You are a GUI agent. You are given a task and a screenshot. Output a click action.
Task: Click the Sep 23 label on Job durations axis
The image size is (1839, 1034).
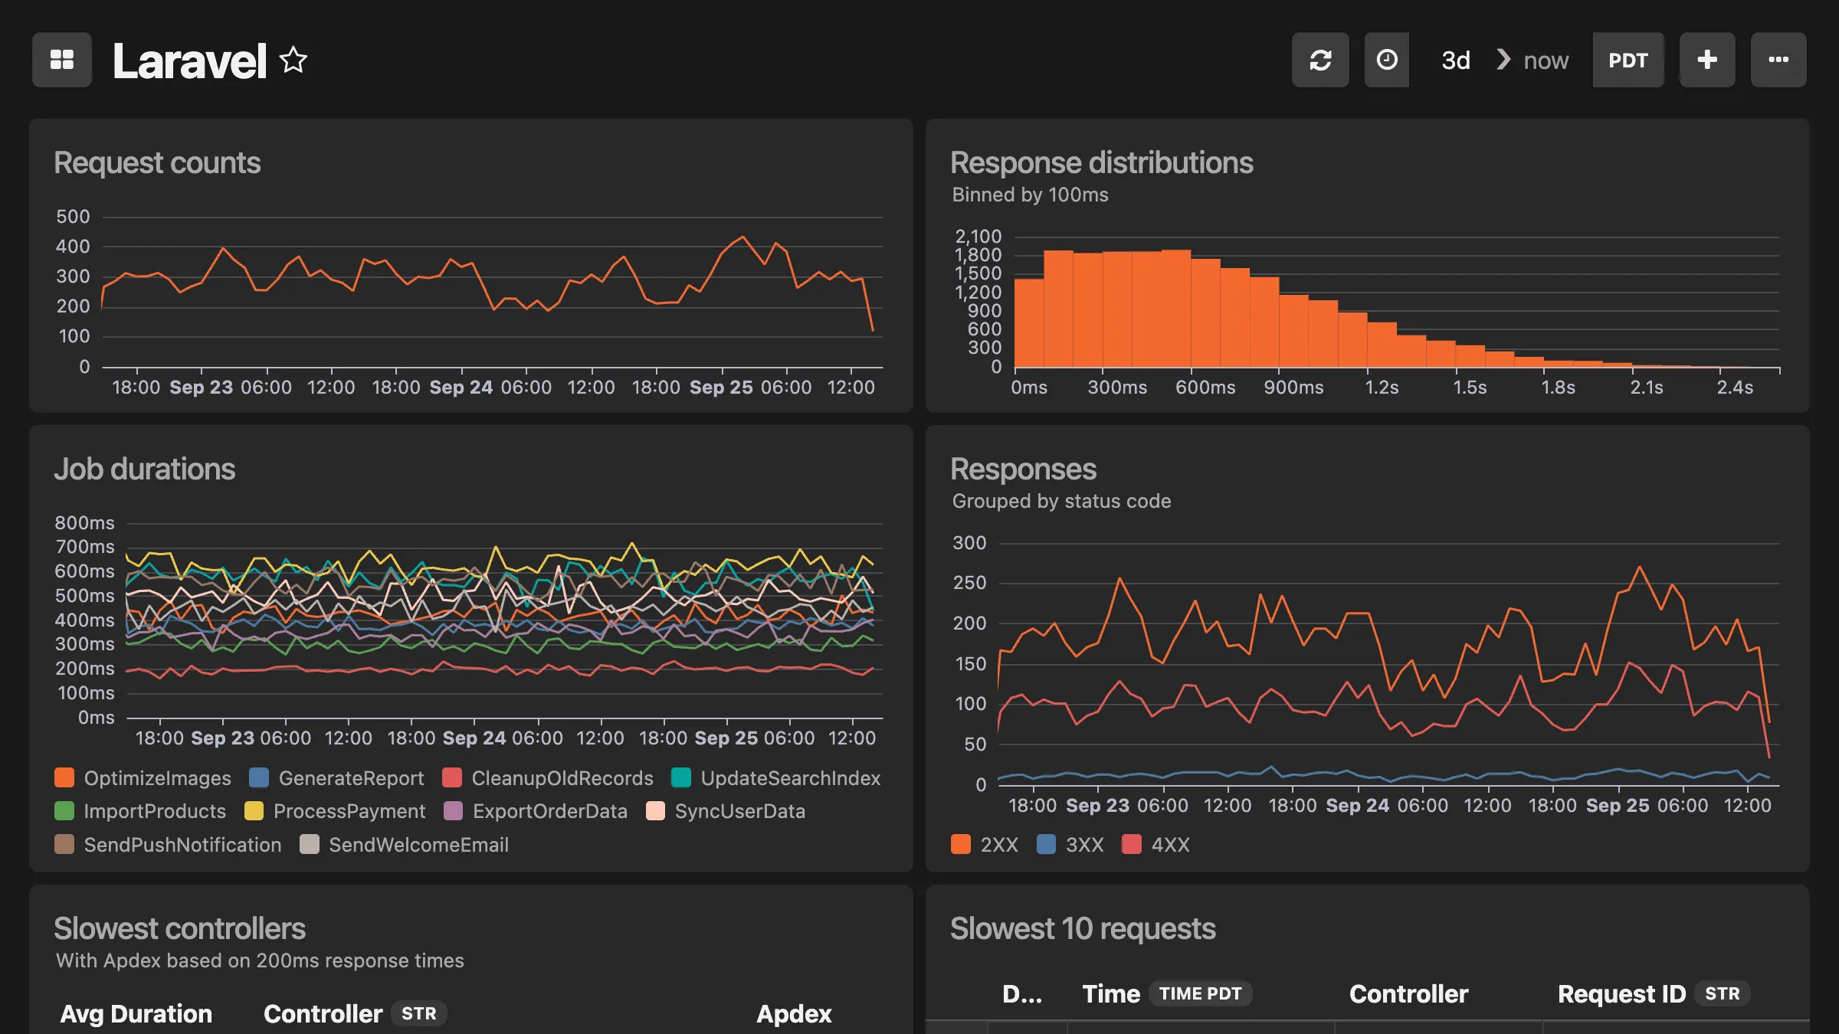pos(222,738)
